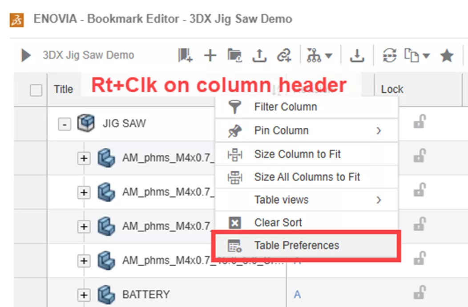This screenshot has width=468, height=307.
Task: Click the 3DEXPERIENCE logo icon in title
Action: 17,20
